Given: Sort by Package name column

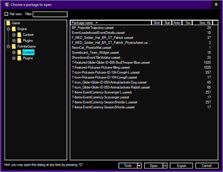Looking at the screenshot, I should pos(111,23).
